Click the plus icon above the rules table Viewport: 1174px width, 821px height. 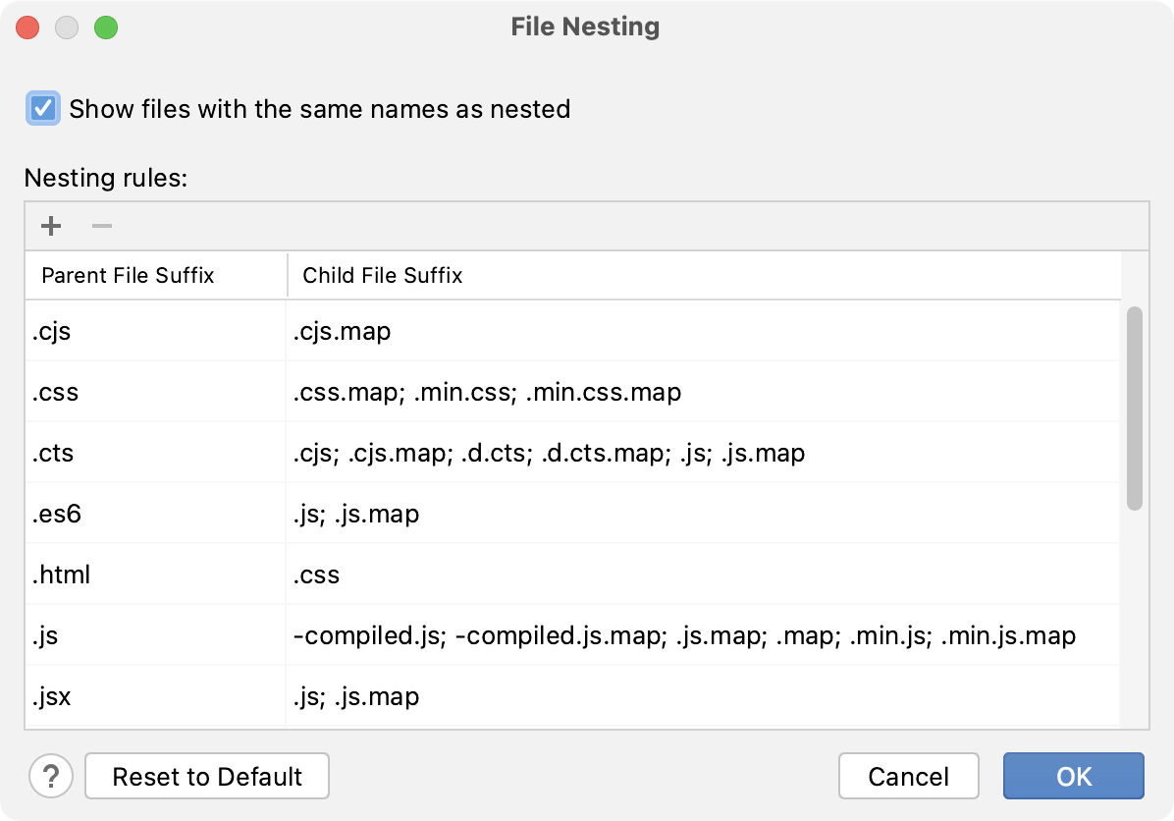click(50, 226)
